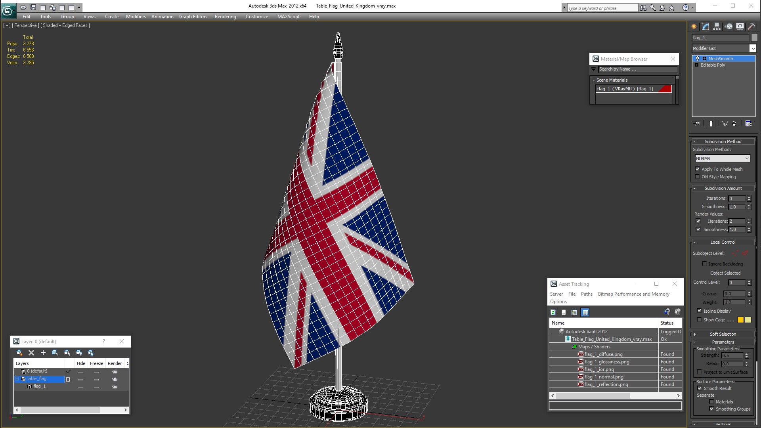Screen dimensions: 761x428
Task: Click the orange Show Cage color swatch
Action: [x=740, y=320]
